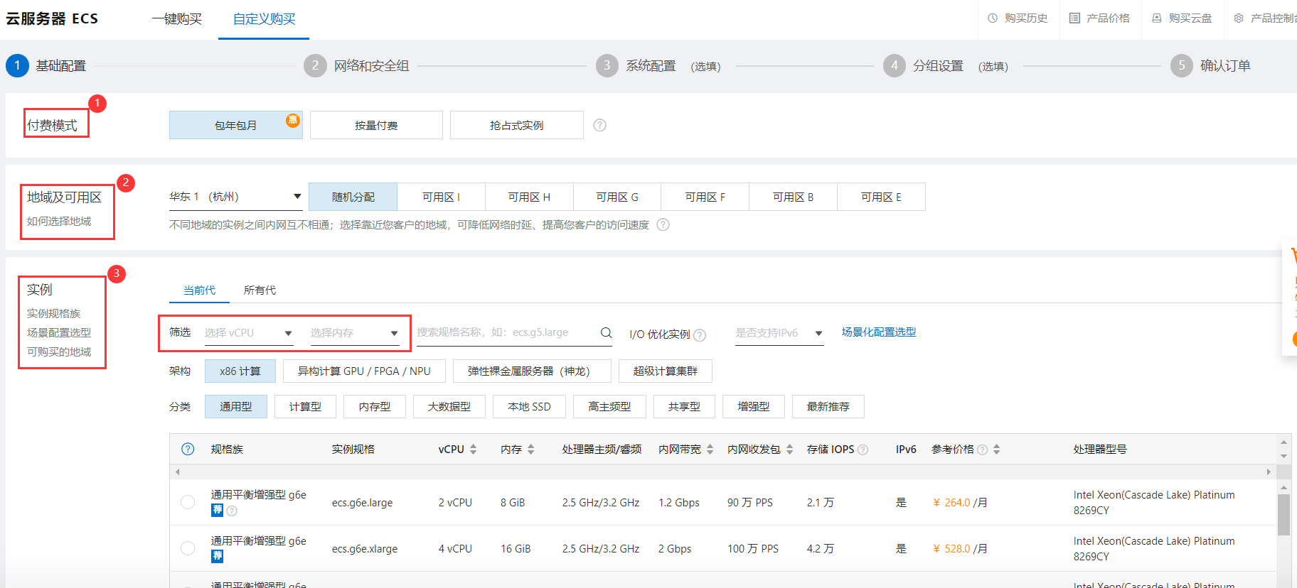
Task: Sort by 内网收发包 using its sort arrows
Action: 789,450
